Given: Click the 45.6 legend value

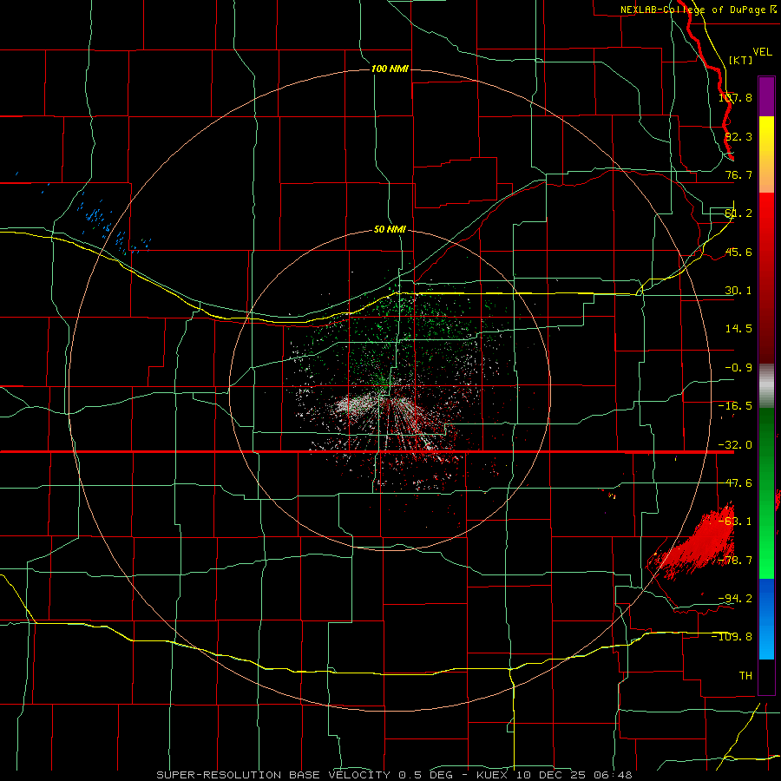Looking at the screenshot, I should pos(738,252).
